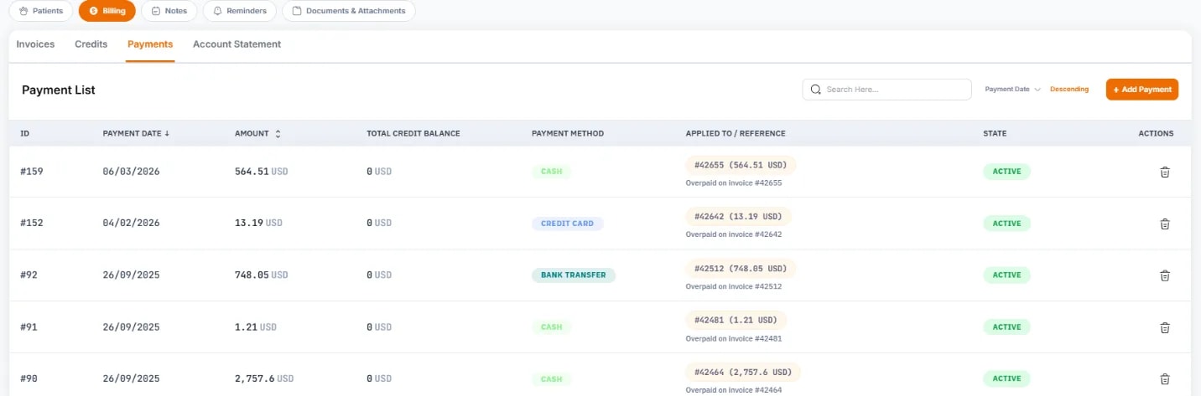
Task: Open Documents & Attachments section
Action: pos(348,11)
